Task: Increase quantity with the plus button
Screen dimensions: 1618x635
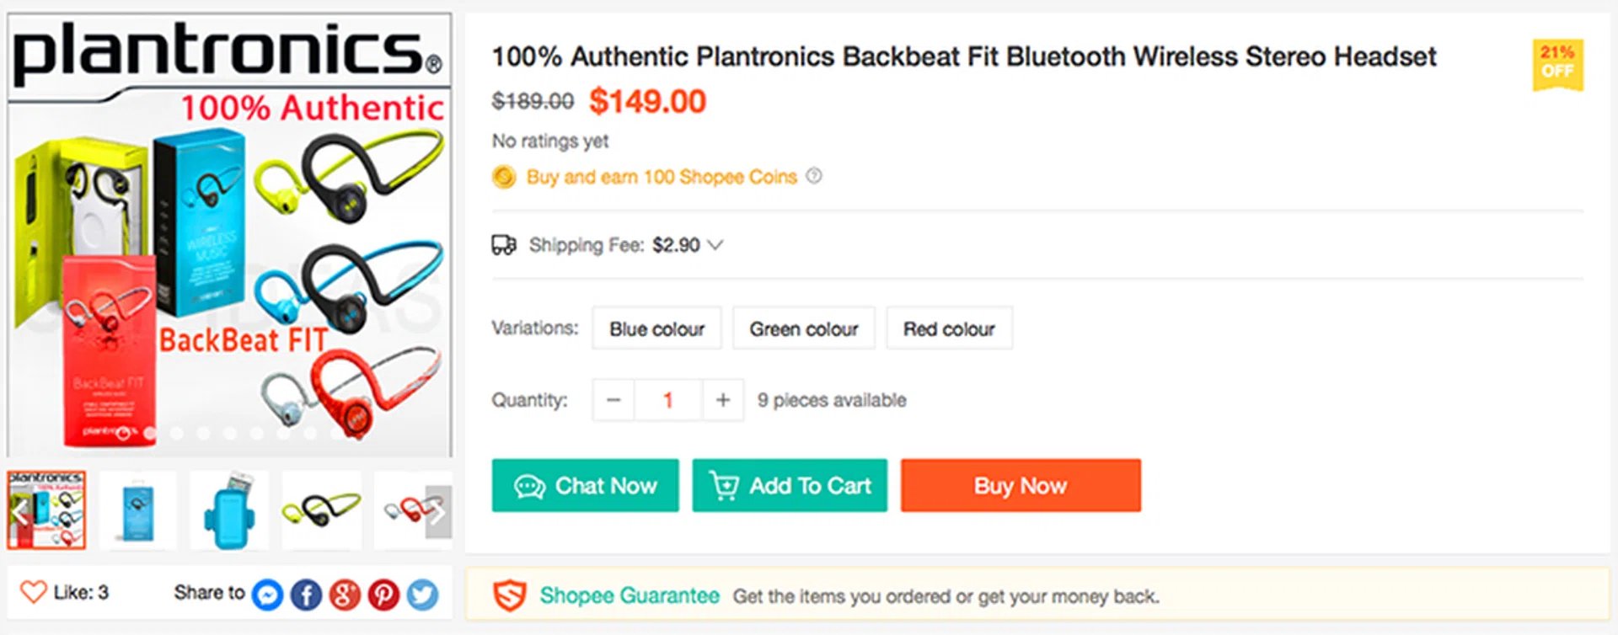Action: [722, 400]
